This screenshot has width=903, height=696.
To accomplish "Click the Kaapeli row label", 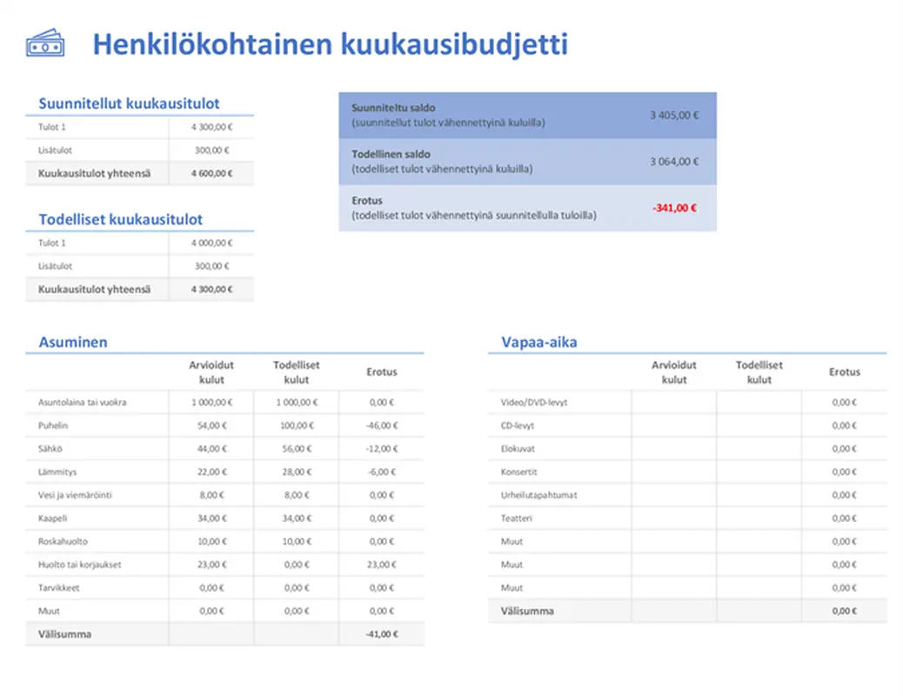I will click(52, 518).
